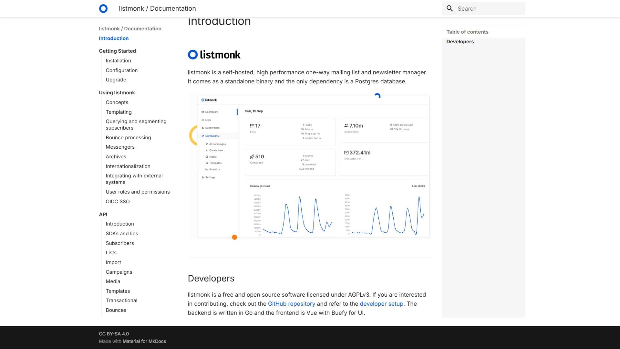Open the Configuration page
This screenshot has height=349, width=620.
click(121, 70)
